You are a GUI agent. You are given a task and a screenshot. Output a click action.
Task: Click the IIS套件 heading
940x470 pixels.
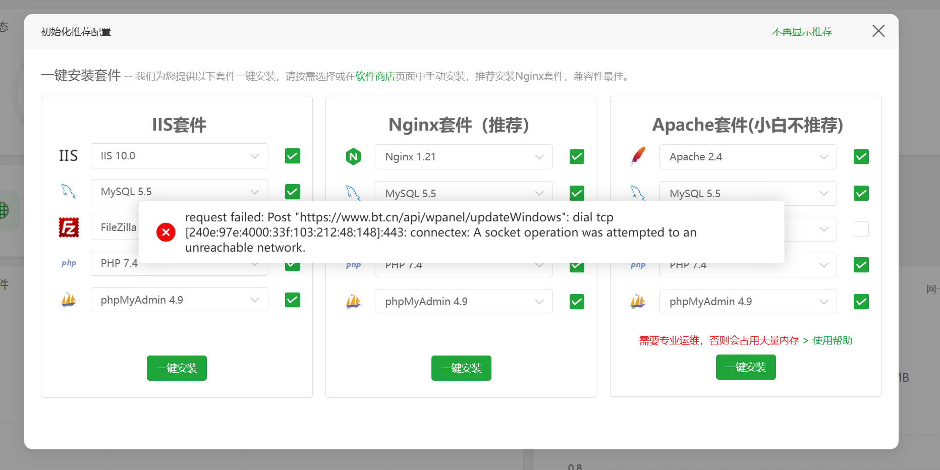click(179, 125)
